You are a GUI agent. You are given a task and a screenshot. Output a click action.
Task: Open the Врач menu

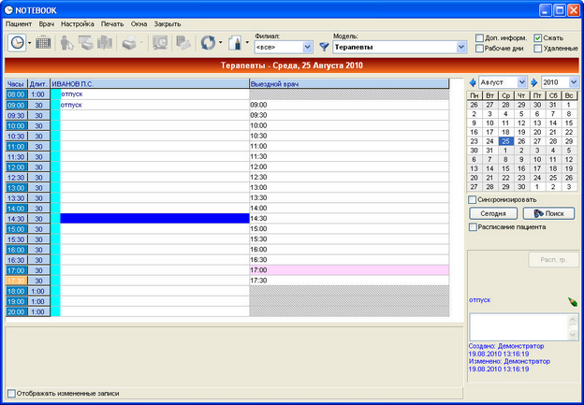pyautogui.click(x=47, y=24)
